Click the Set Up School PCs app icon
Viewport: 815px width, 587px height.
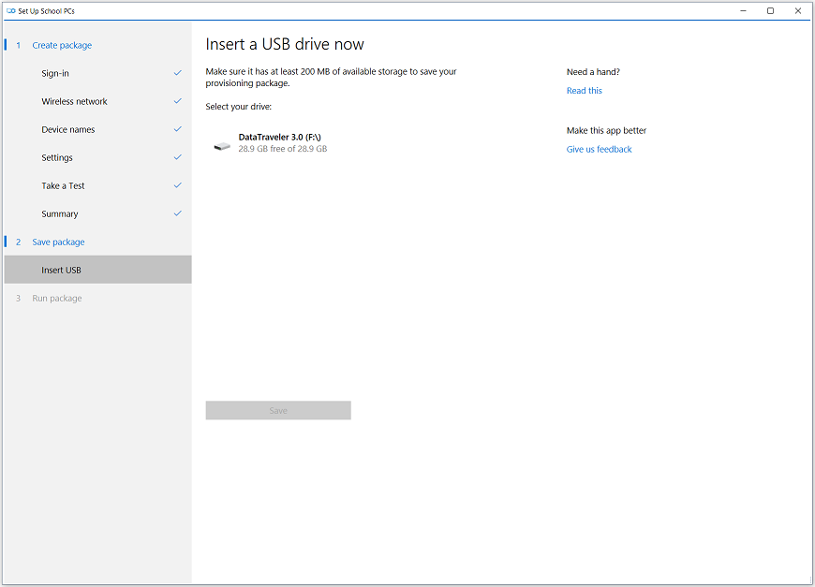pyautogui.click(x=11, y=11)
